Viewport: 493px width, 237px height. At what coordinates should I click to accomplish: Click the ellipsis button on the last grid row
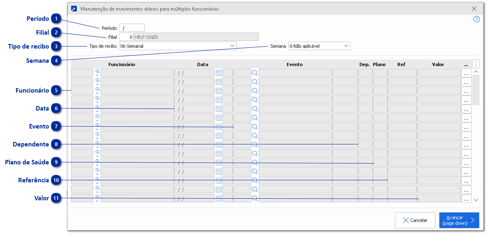(466, 199)
